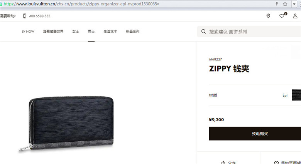
Task: Bookmark page with the star icon
Action: pos(285,4)
